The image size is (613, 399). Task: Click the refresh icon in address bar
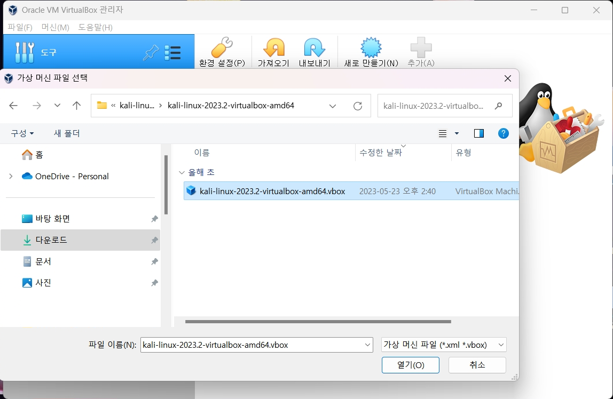(358, 106)
